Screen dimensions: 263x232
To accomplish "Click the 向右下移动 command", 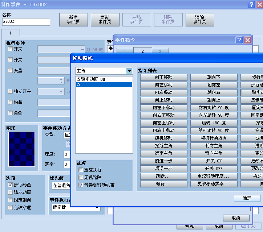I will click(164, 115).
